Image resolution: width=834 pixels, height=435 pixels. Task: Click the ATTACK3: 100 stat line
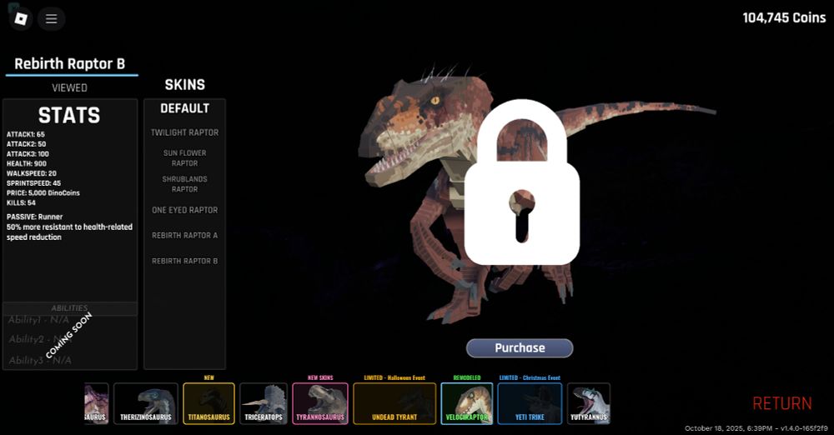click(28, 153)
